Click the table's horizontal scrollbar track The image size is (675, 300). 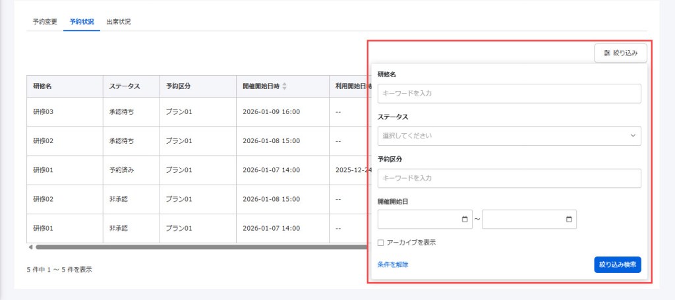[198, 247]
